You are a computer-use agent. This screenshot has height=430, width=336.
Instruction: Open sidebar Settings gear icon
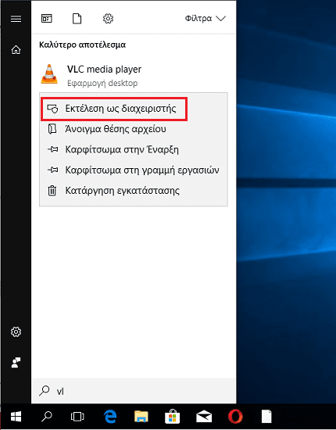coord(16,332)
